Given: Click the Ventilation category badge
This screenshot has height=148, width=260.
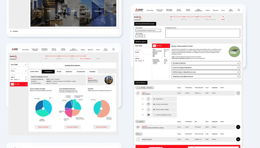Looking at the screenshot, I should pos(140,122).
